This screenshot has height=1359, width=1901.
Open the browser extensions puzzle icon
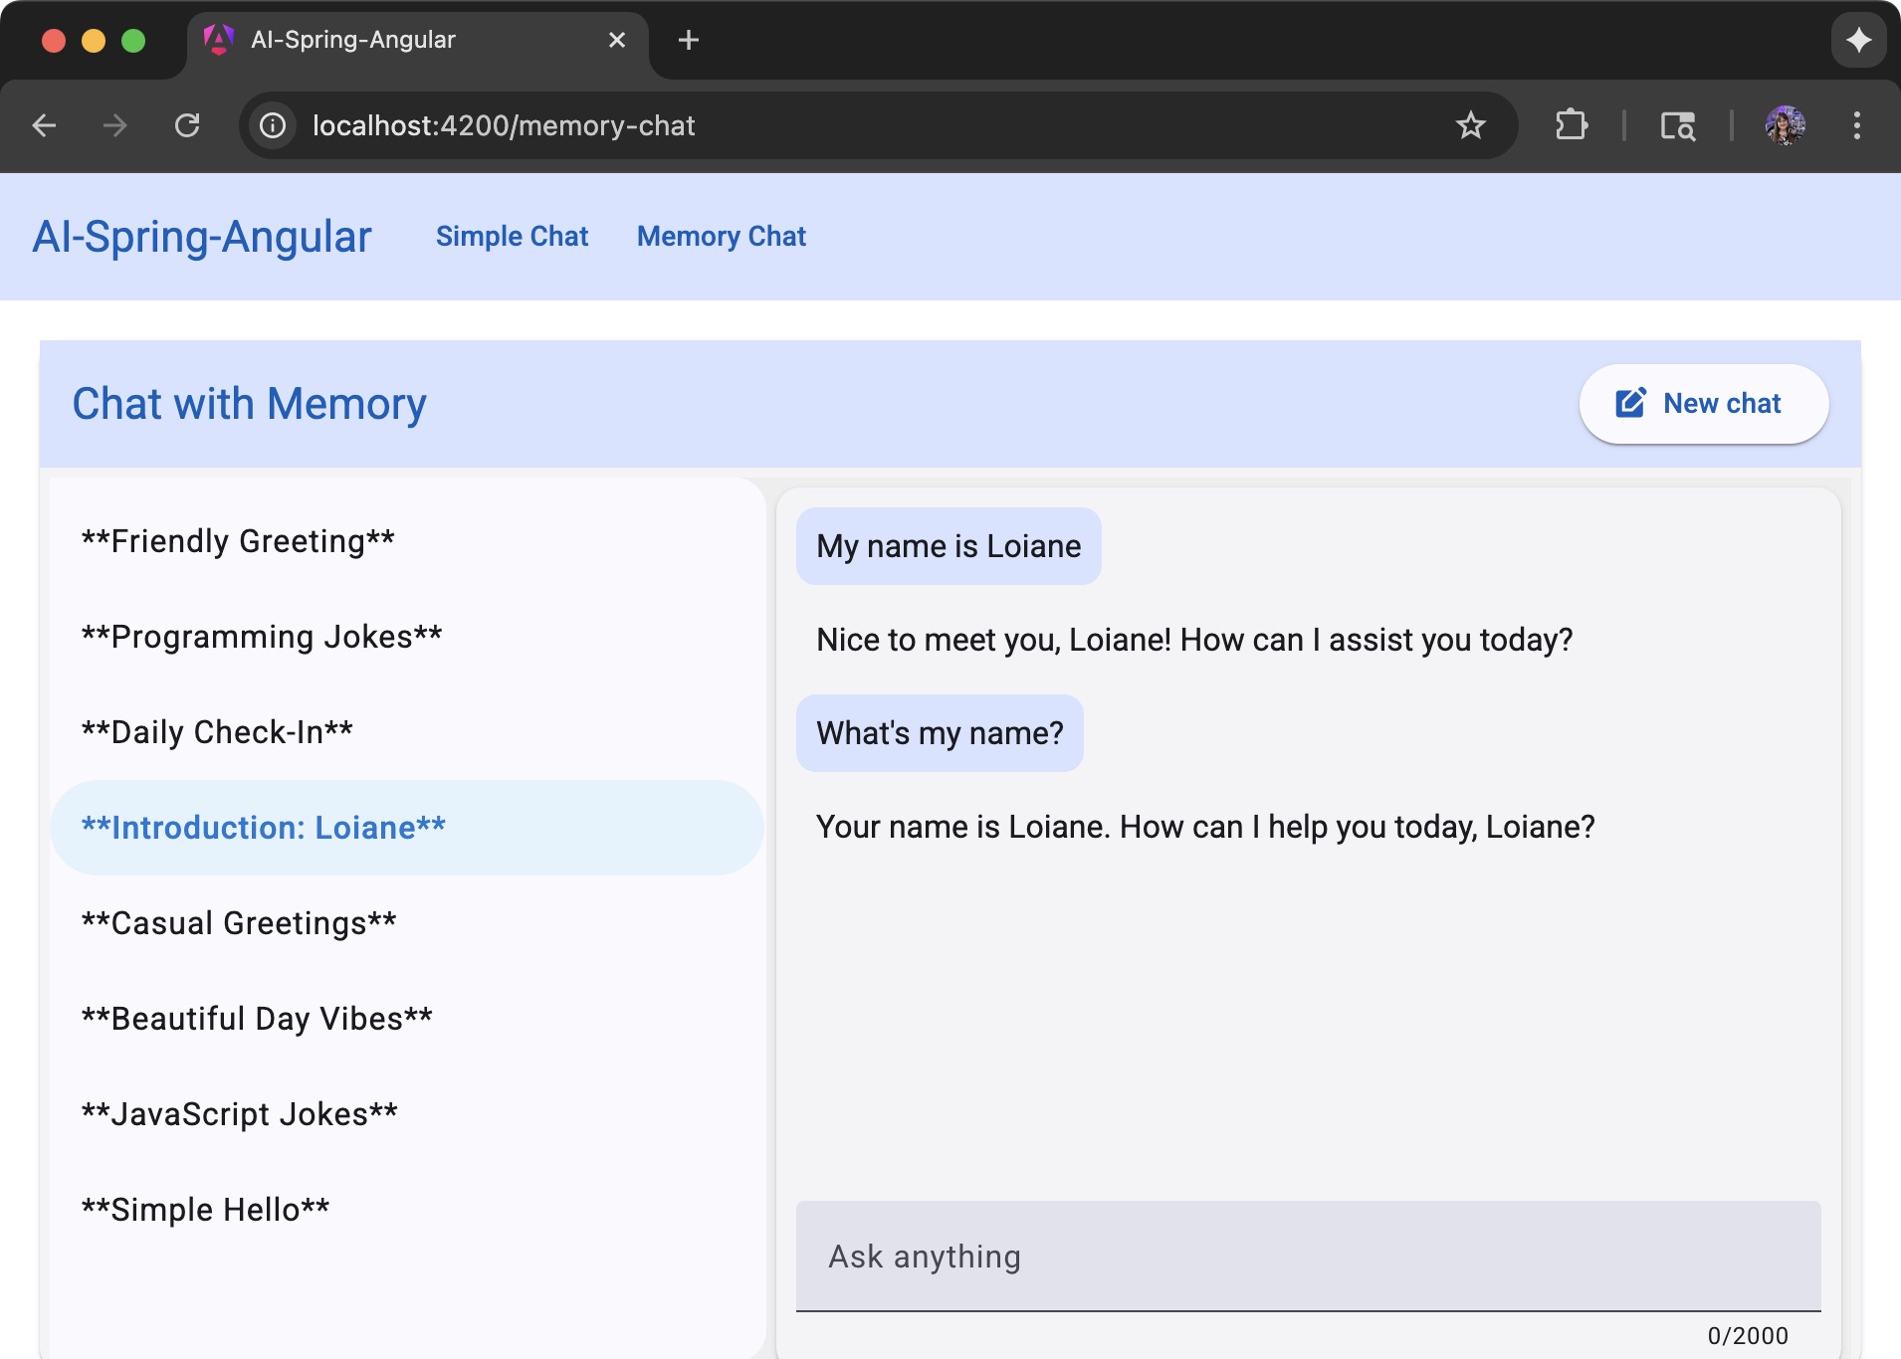click(x=1571, y=125)
